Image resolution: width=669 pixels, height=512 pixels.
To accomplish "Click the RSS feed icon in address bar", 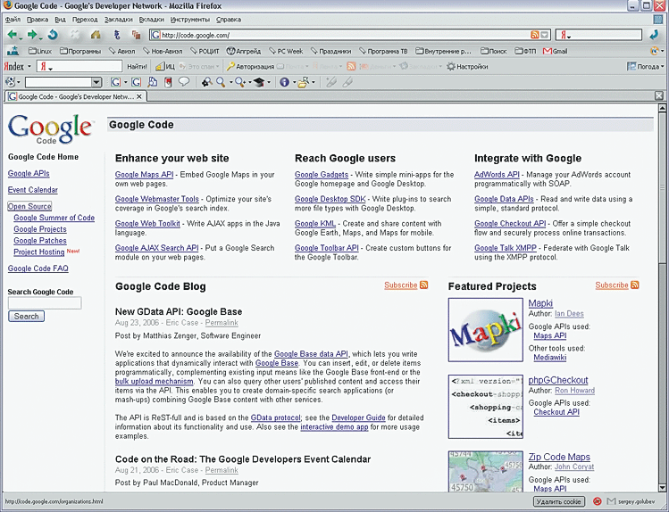I will [x=535, y=35].
